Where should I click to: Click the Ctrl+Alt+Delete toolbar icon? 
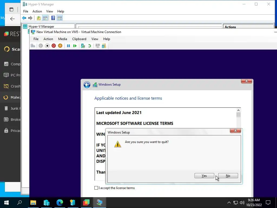33,46
